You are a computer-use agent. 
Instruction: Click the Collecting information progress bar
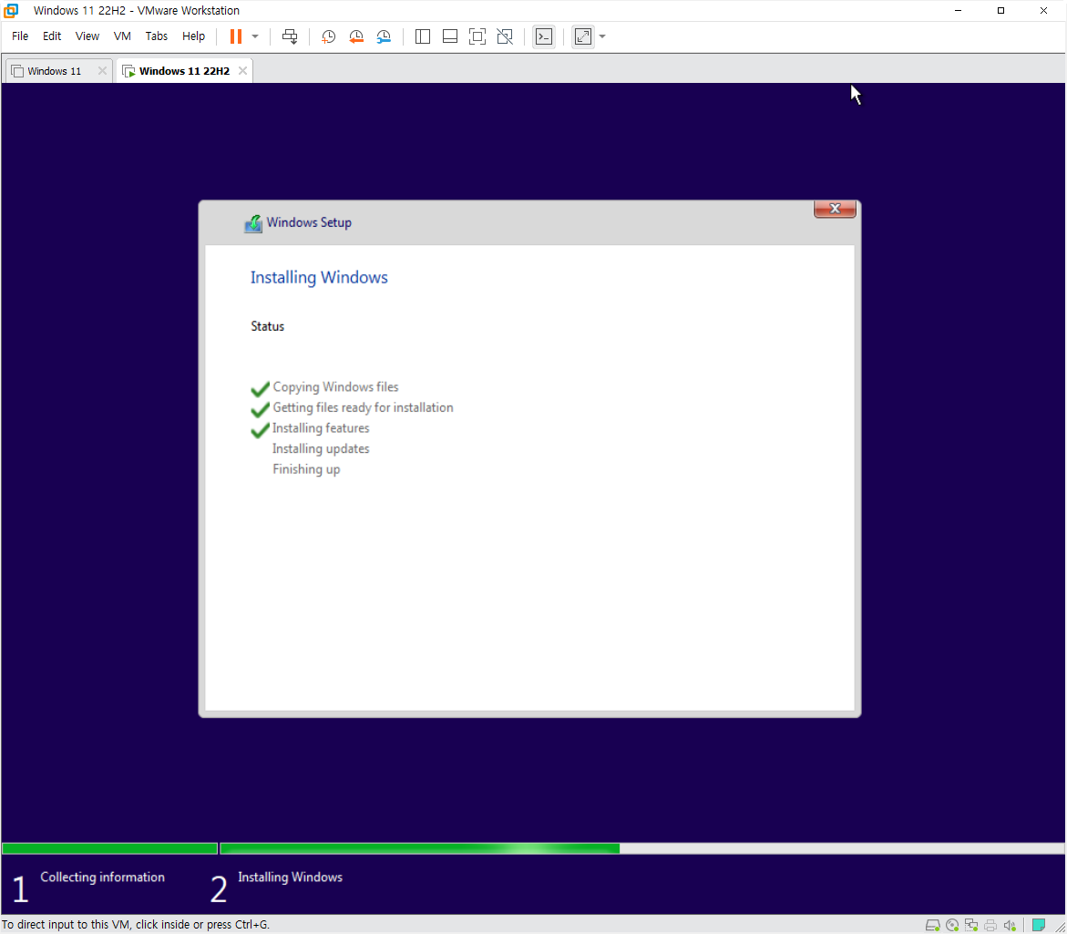click(x=109, y=848)
